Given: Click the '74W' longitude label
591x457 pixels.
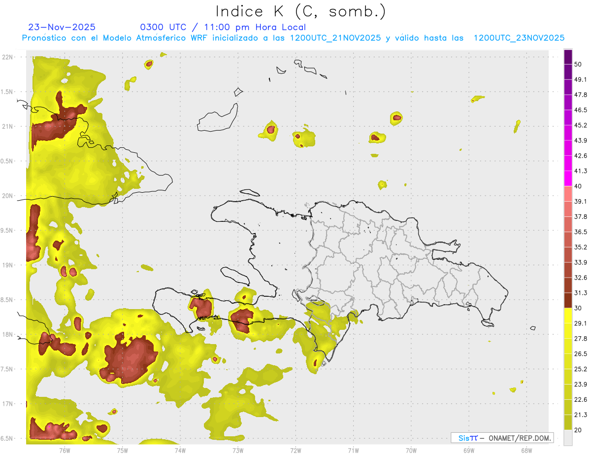Looking at the screenshot, I should pyautogui.click(x=180, y=450).
